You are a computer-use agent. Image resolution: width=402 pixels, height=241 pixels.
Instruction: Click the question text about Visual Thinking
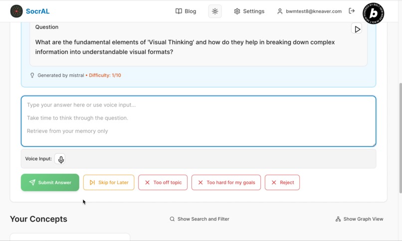click(x=185, y=47)
